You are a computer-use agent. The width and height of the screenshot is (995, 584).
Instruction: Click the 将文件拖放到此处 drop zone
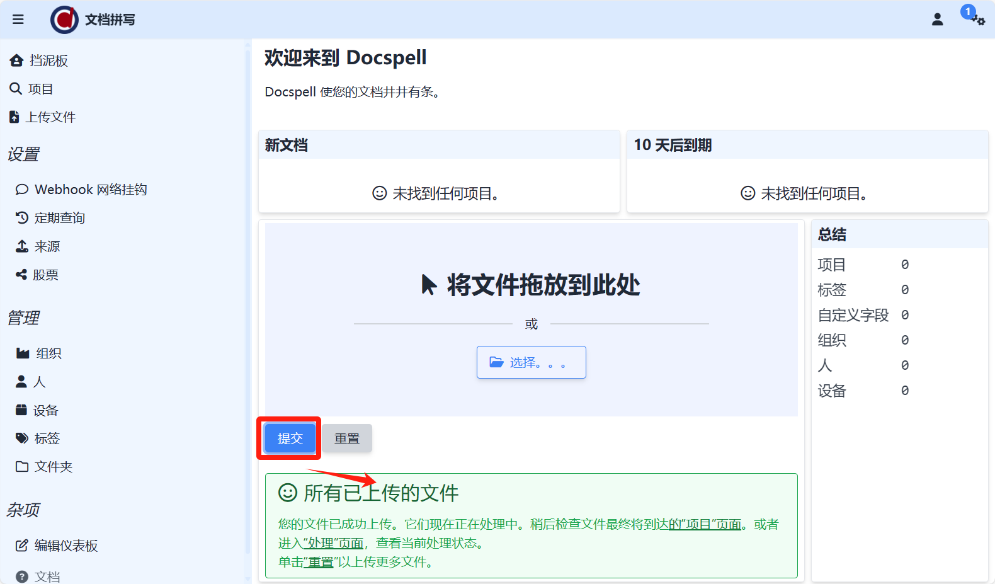[531, 285]
